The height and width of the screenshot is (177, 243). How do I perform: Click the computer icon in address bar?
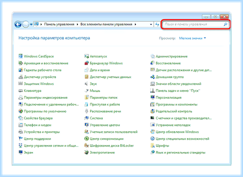pyautogui.click(x=36, y=24)
